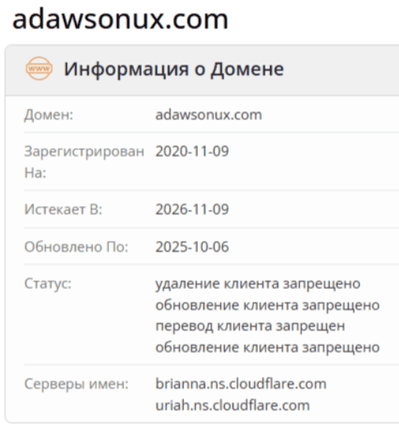
Task: Select the adawsonux.com value in Домен row
Action: point(208,115)
